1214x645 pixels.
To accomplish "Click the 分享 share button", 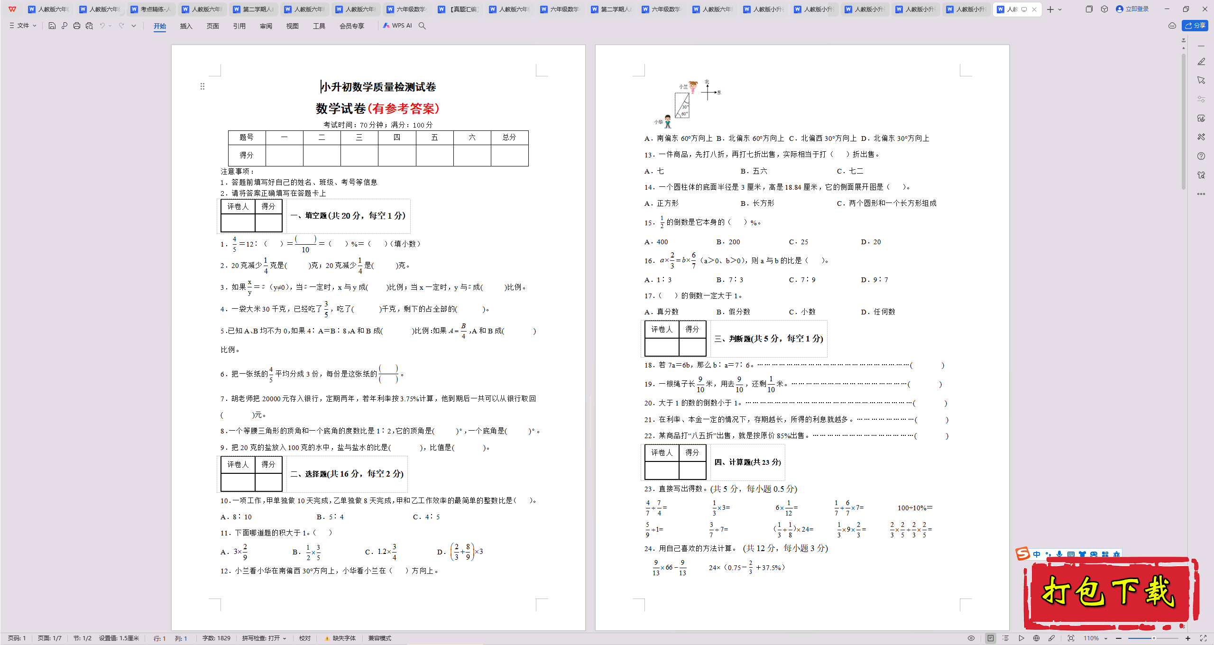I will [x=1195, y=26].
